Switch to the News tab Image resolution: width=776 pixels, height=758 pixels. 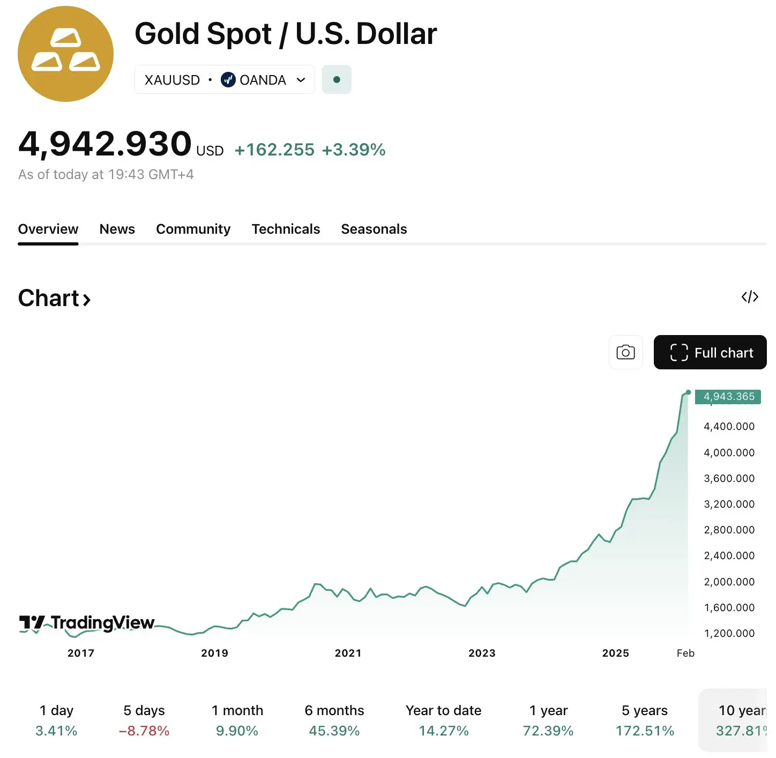click(117, 229)
